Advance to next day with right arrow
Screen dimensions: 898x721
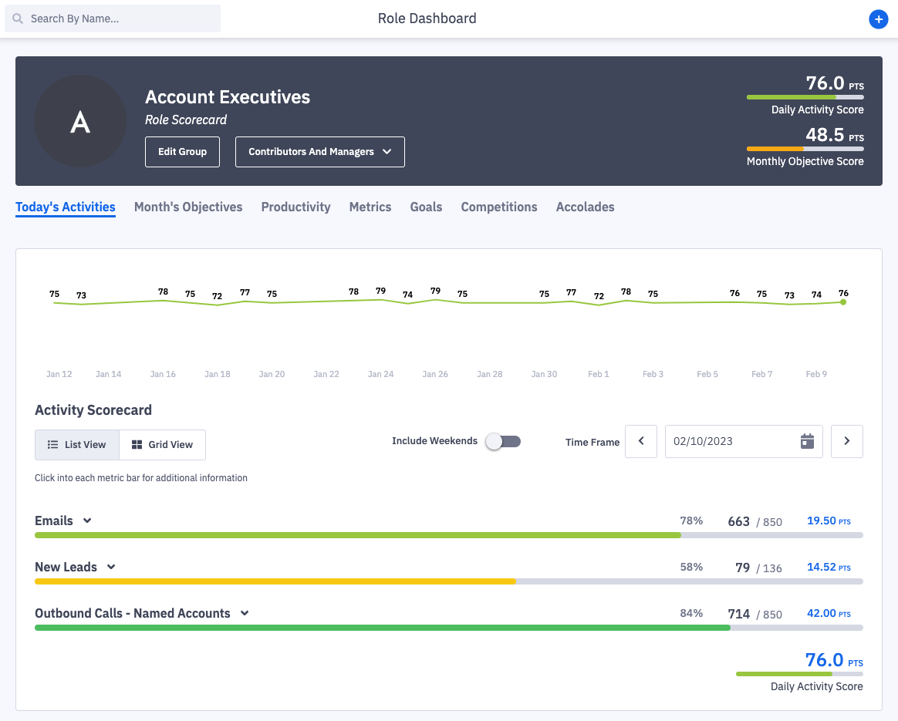point(846,442)
